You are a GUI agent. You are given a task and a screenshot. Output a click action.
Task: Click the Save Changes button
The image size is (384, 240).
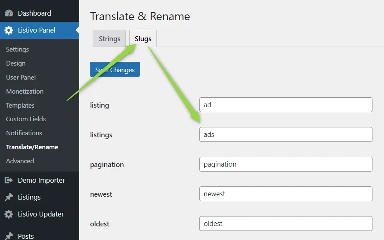(x=115, y=69)
